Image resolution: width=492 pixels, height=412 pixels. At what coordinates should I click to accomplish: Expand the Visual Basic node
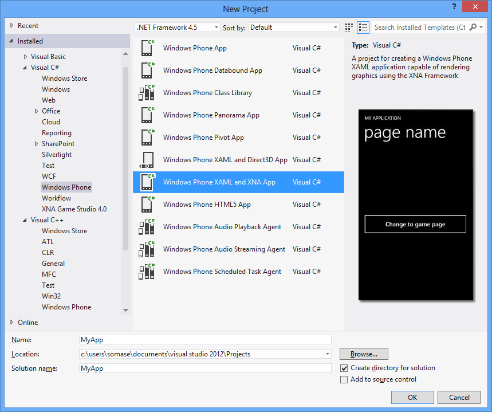(25, 57)
